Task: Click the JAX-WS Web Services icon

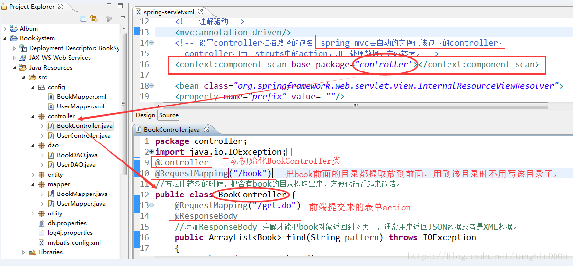Action: point(23,58)
